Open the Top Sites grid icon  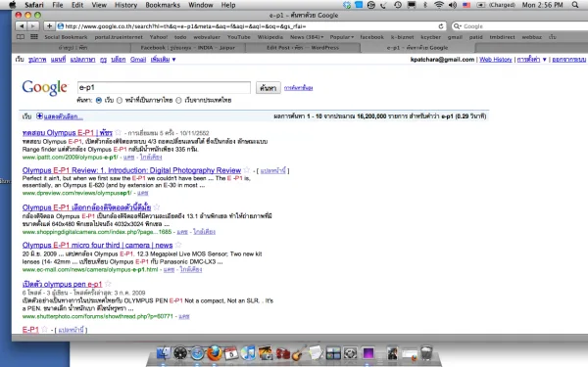click(x=34, y=37)
